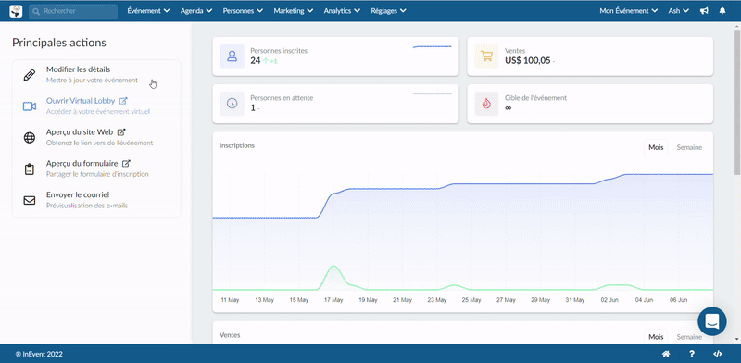Open the Personnes dropdown menu

pos(243,11)
